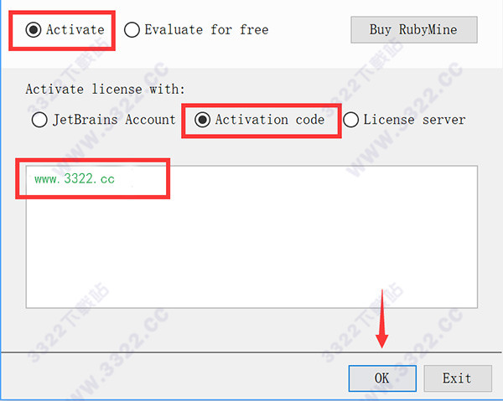Click the www.3322.cc text in code box
503x401 pixels.
pyautogui.click(x=75, y=178)
